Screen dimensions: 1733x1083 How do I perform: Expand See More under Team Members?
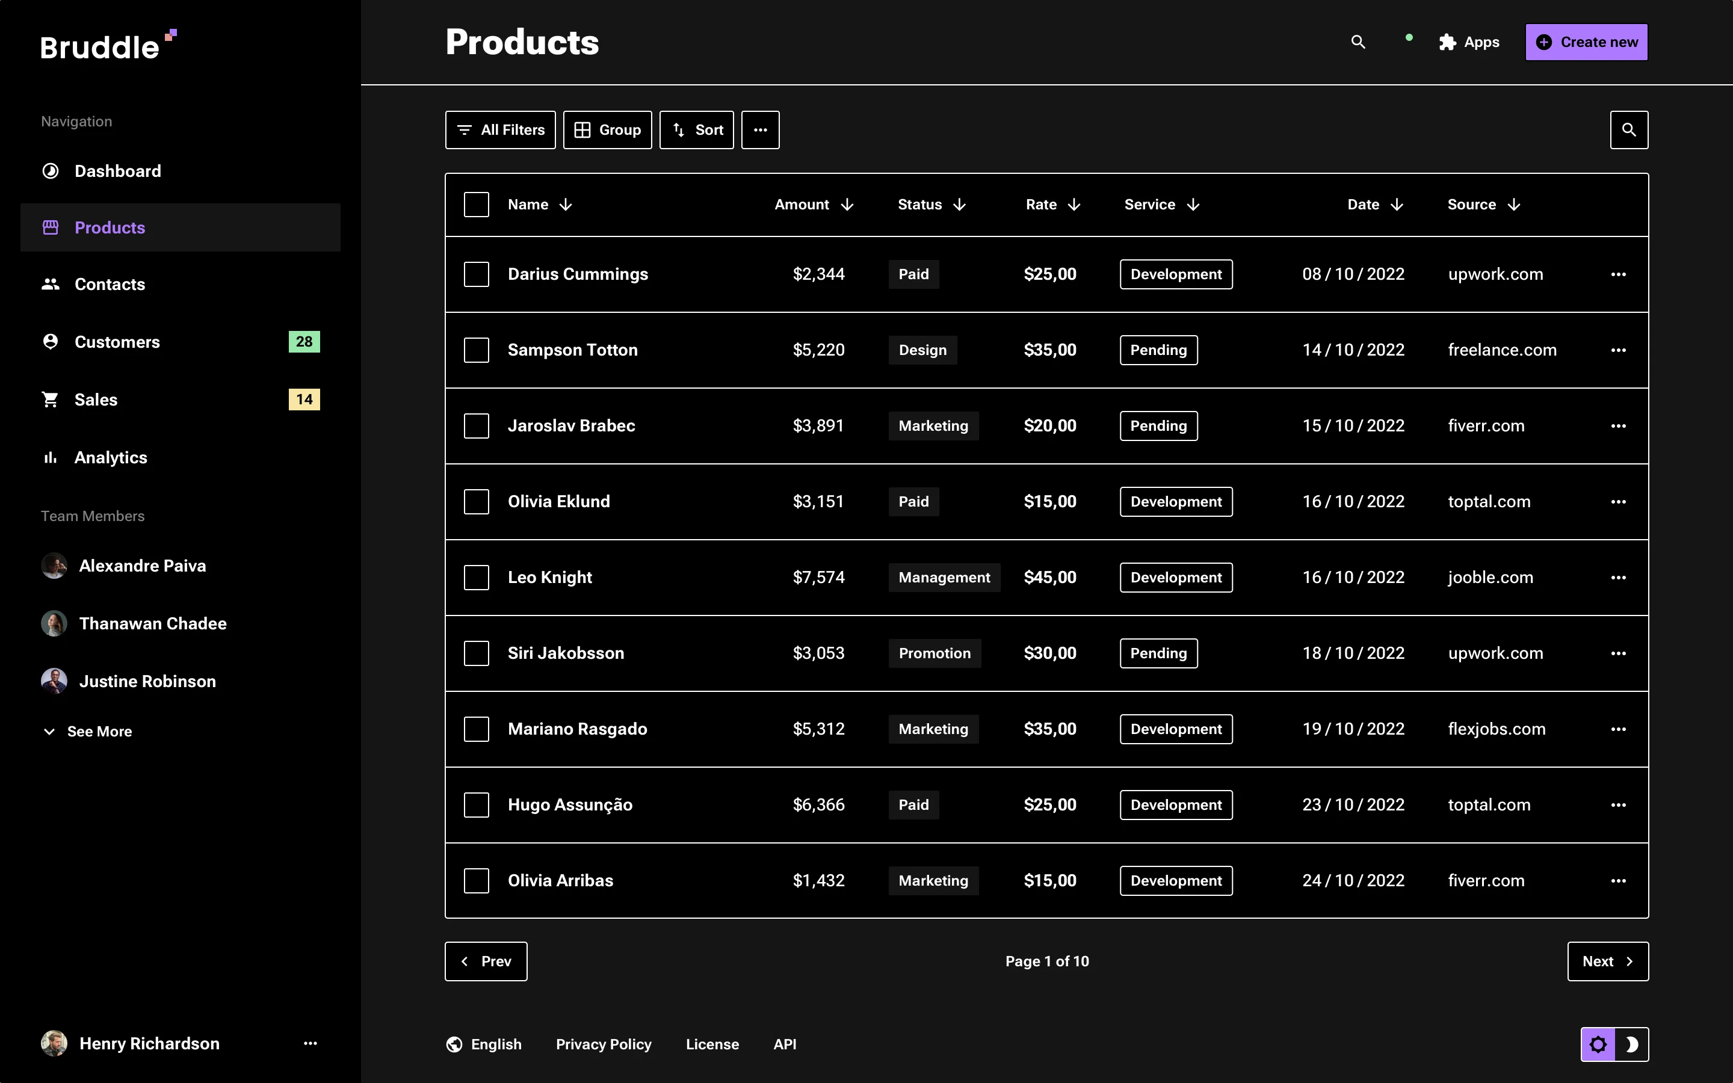87,730
